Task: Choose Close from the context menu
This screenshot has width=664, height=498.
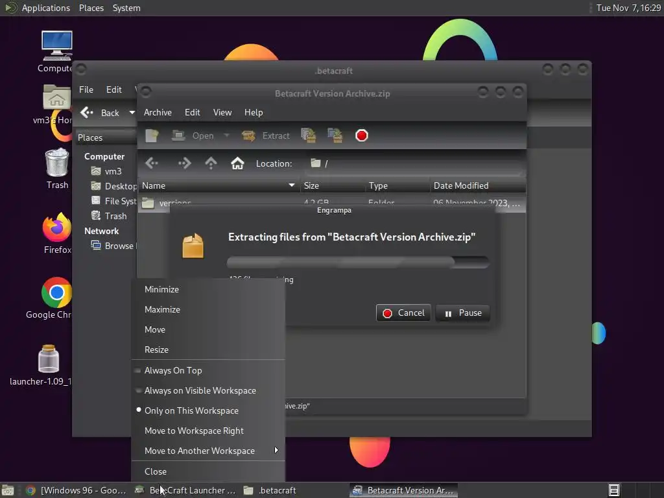Action: 208,471
